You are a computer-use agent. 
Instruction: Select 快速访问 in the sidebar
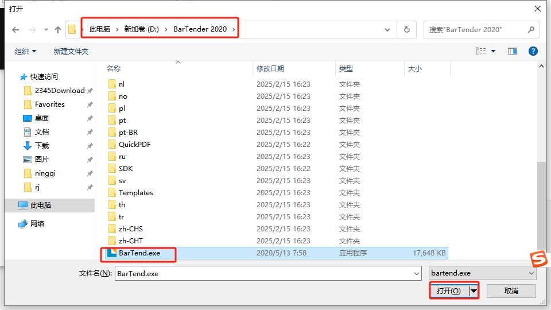point(44,76)
